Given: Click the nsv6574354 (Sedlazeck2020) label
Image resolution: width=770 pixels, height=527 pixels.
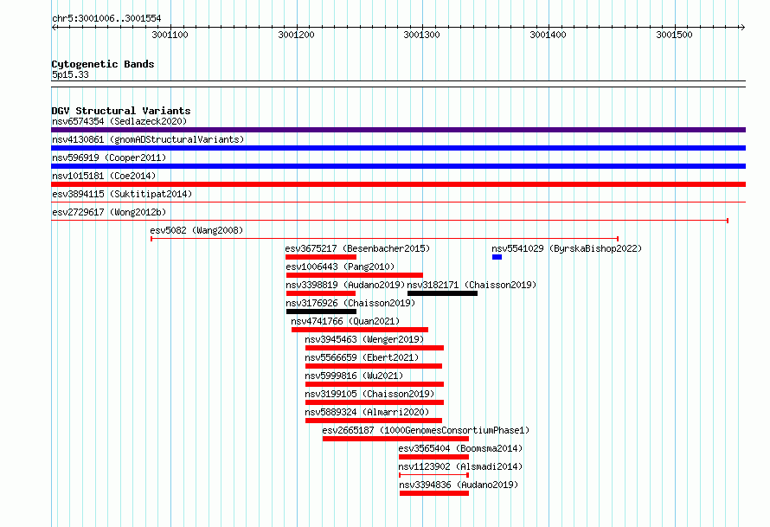Looking at the screenshot, I should pos(119,121).
